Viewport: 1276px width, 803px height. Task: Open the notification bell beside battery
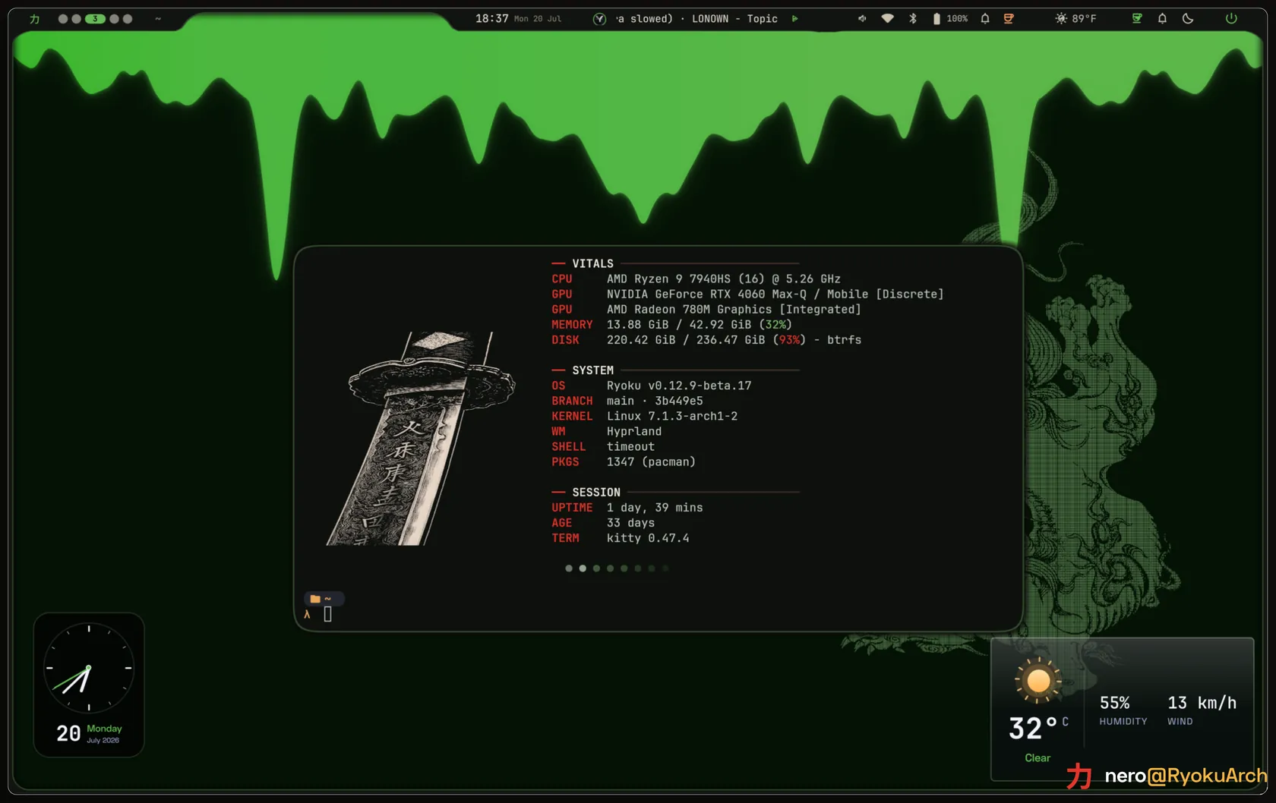click(985, 19)
